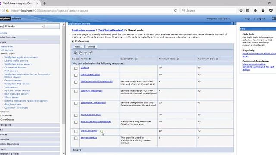Viewport: 276px width, 155px height.
Task: Sort by the Description column icon
Action: (136, 59)
